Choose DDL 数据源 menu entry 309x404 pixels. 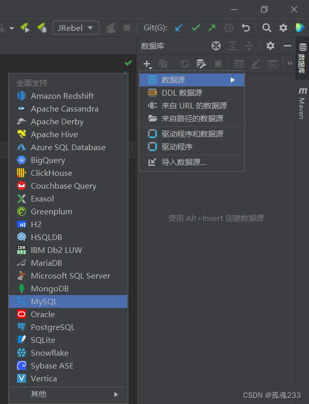pos(192,93)
